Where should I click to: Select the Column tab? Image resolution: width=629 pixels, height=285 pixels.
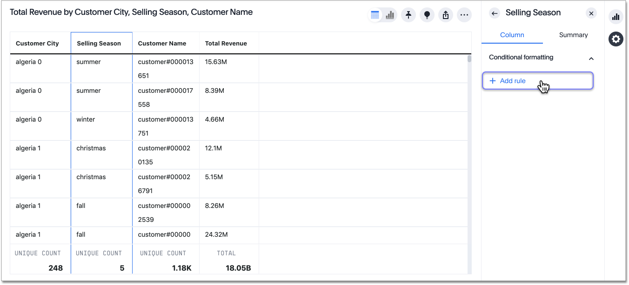point(512,35)
